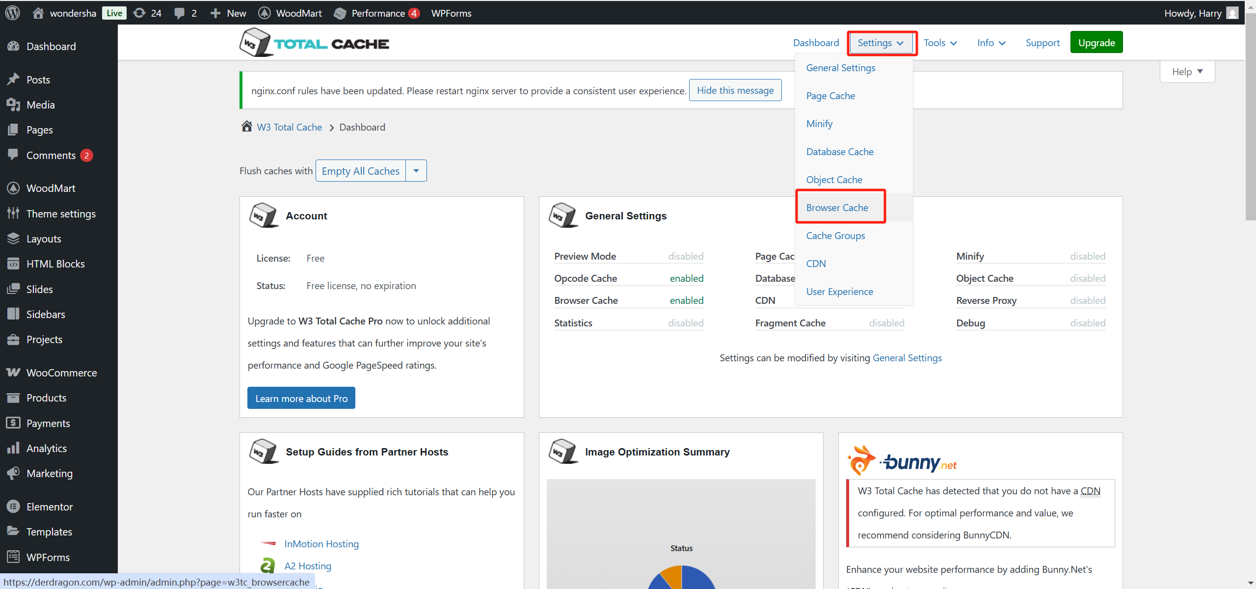
Task: Open Elementor via its sidebar icon
Action: click(x=14, y=507)
